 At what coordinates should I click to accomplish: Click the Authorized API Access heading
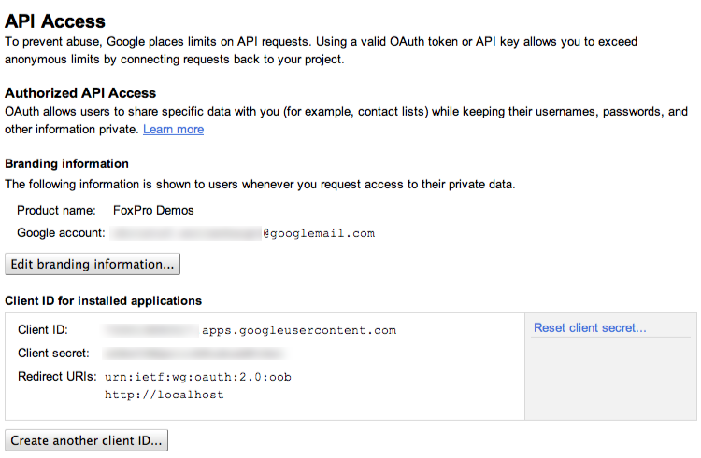(x=80, y=93)
